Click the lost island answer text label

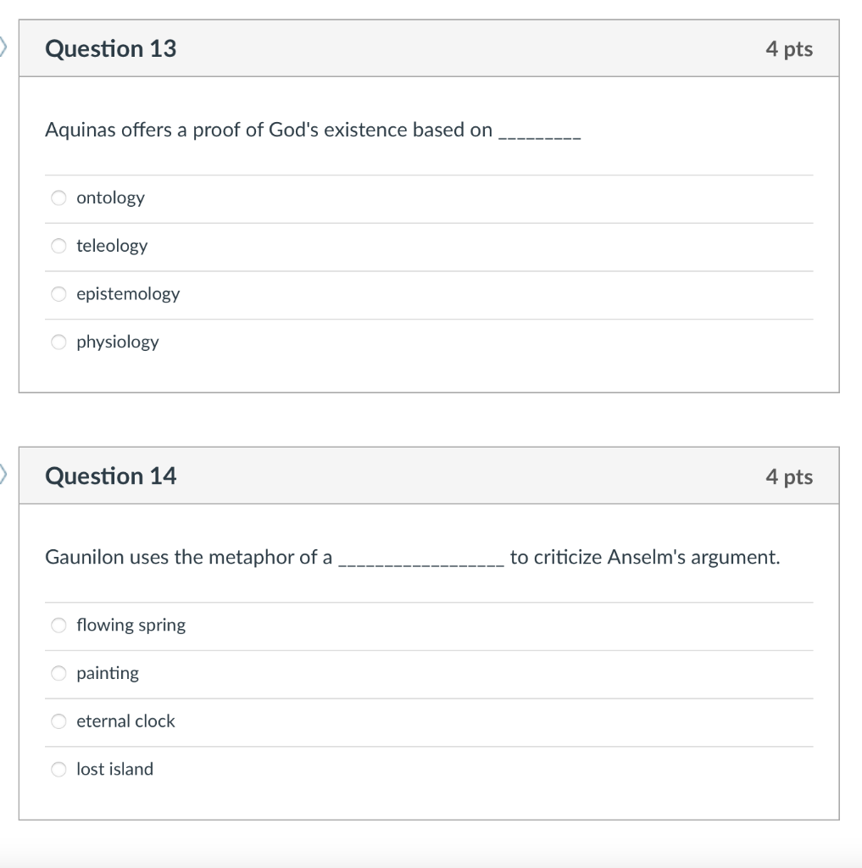(x=114, y=769)
